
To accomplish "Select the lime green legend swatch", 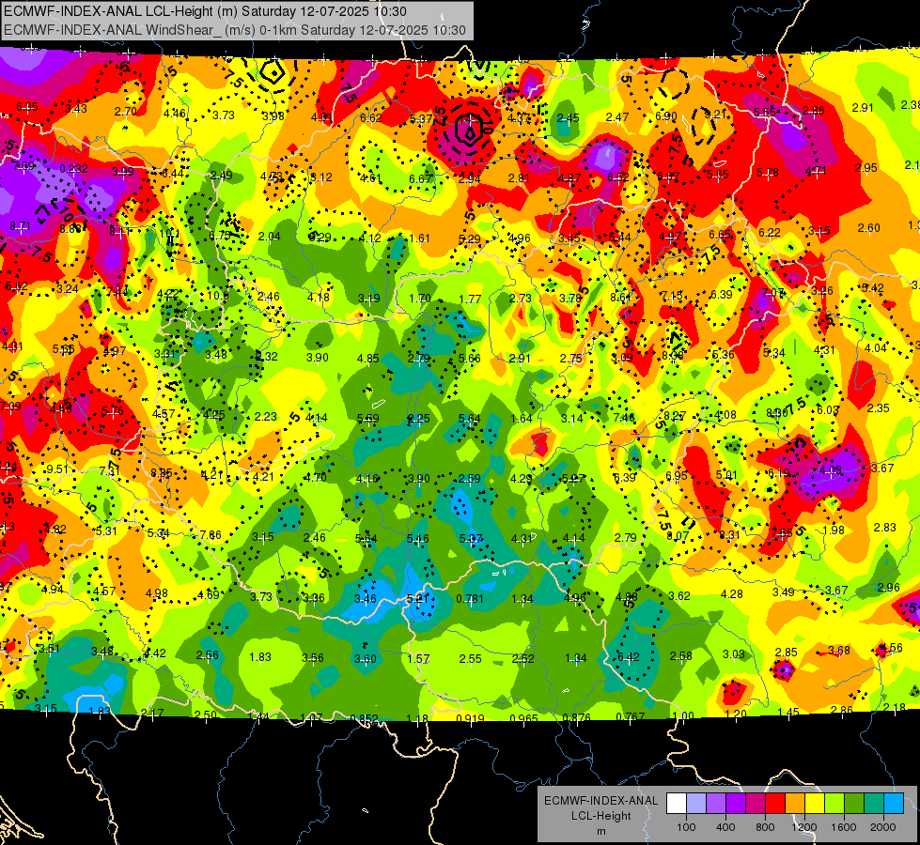I will point(834,803).
